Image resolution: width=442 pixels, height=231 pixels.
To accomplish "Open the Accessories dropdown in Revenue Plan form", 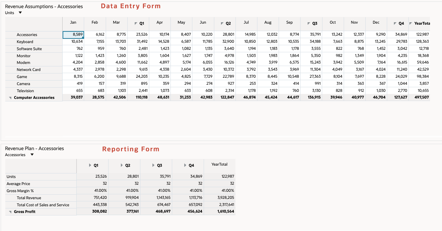I will tap(32, 155).
